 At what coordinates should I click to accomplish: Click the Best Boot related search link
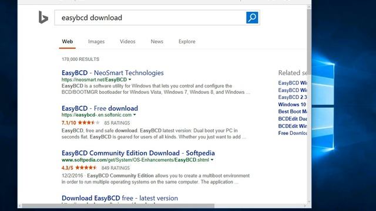point(293,111)
